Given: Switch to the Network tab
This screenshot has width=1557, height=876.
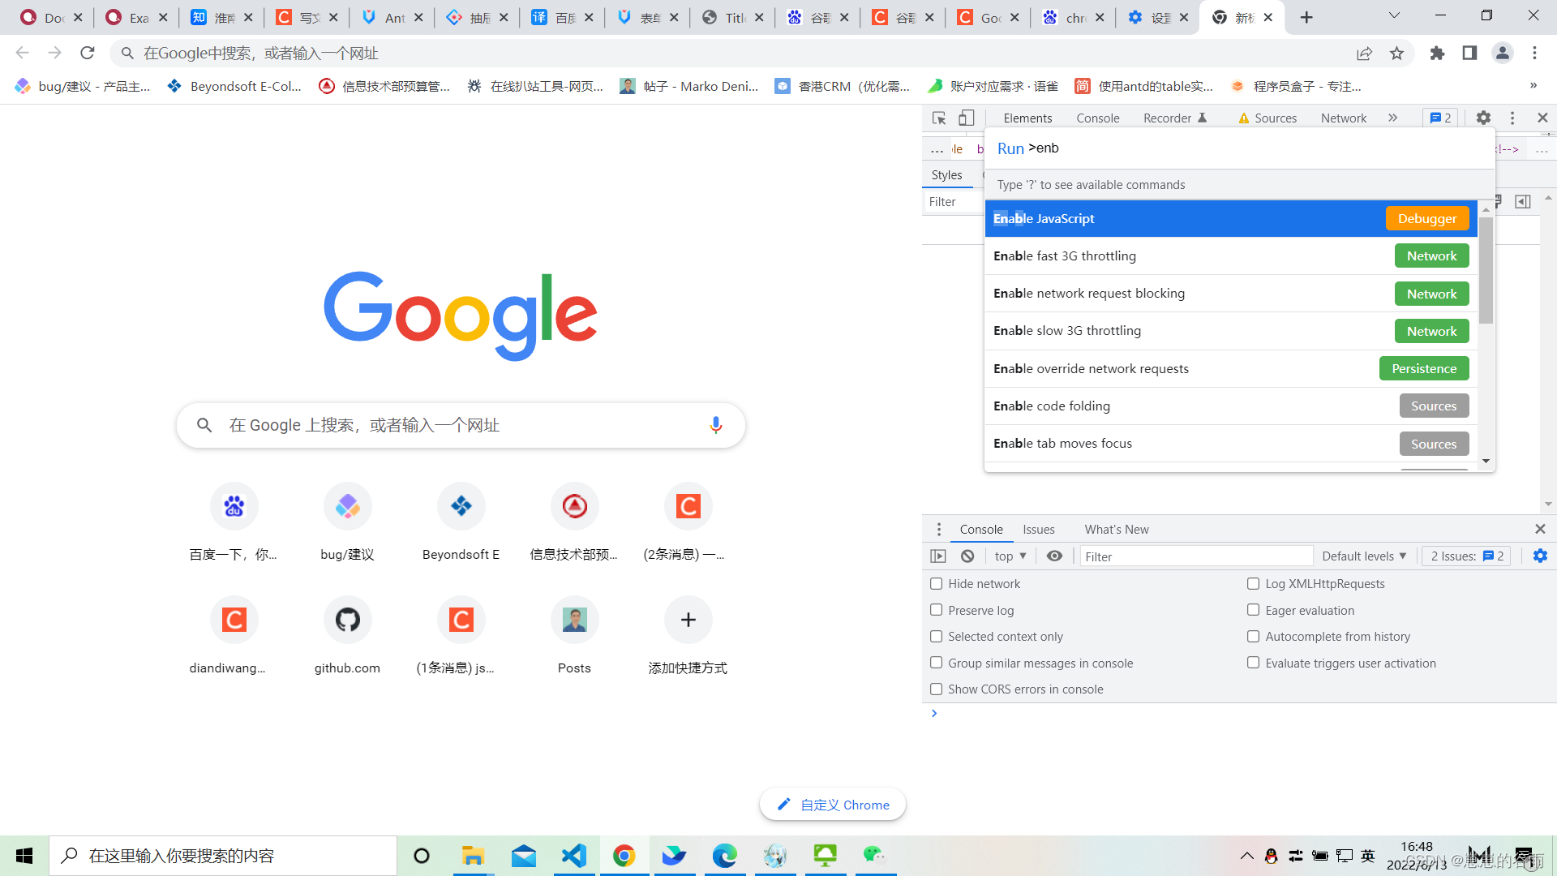Looking at the screenshot, I should coord(1343,118).
